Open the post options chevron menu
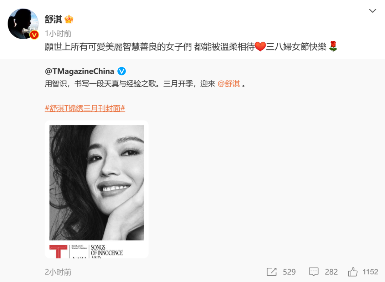This screenshot has width=385, height=282. [373, 11]
